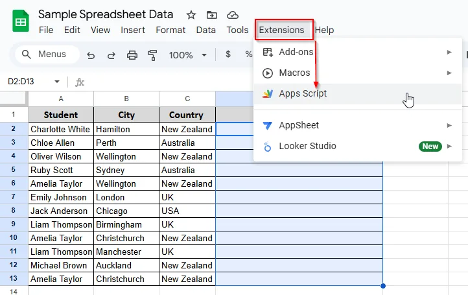468x295 pixels.
Task: Star the Sample Spreadsheet Data document
Action: [x=191, y=15]
